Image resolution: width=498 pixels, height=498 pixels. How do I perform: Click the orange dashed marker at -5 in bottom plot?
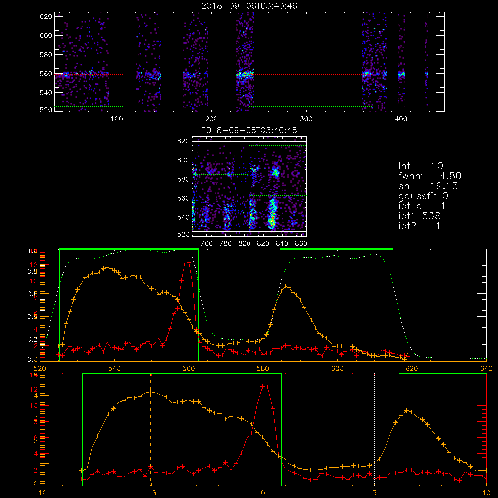(151, 430)
